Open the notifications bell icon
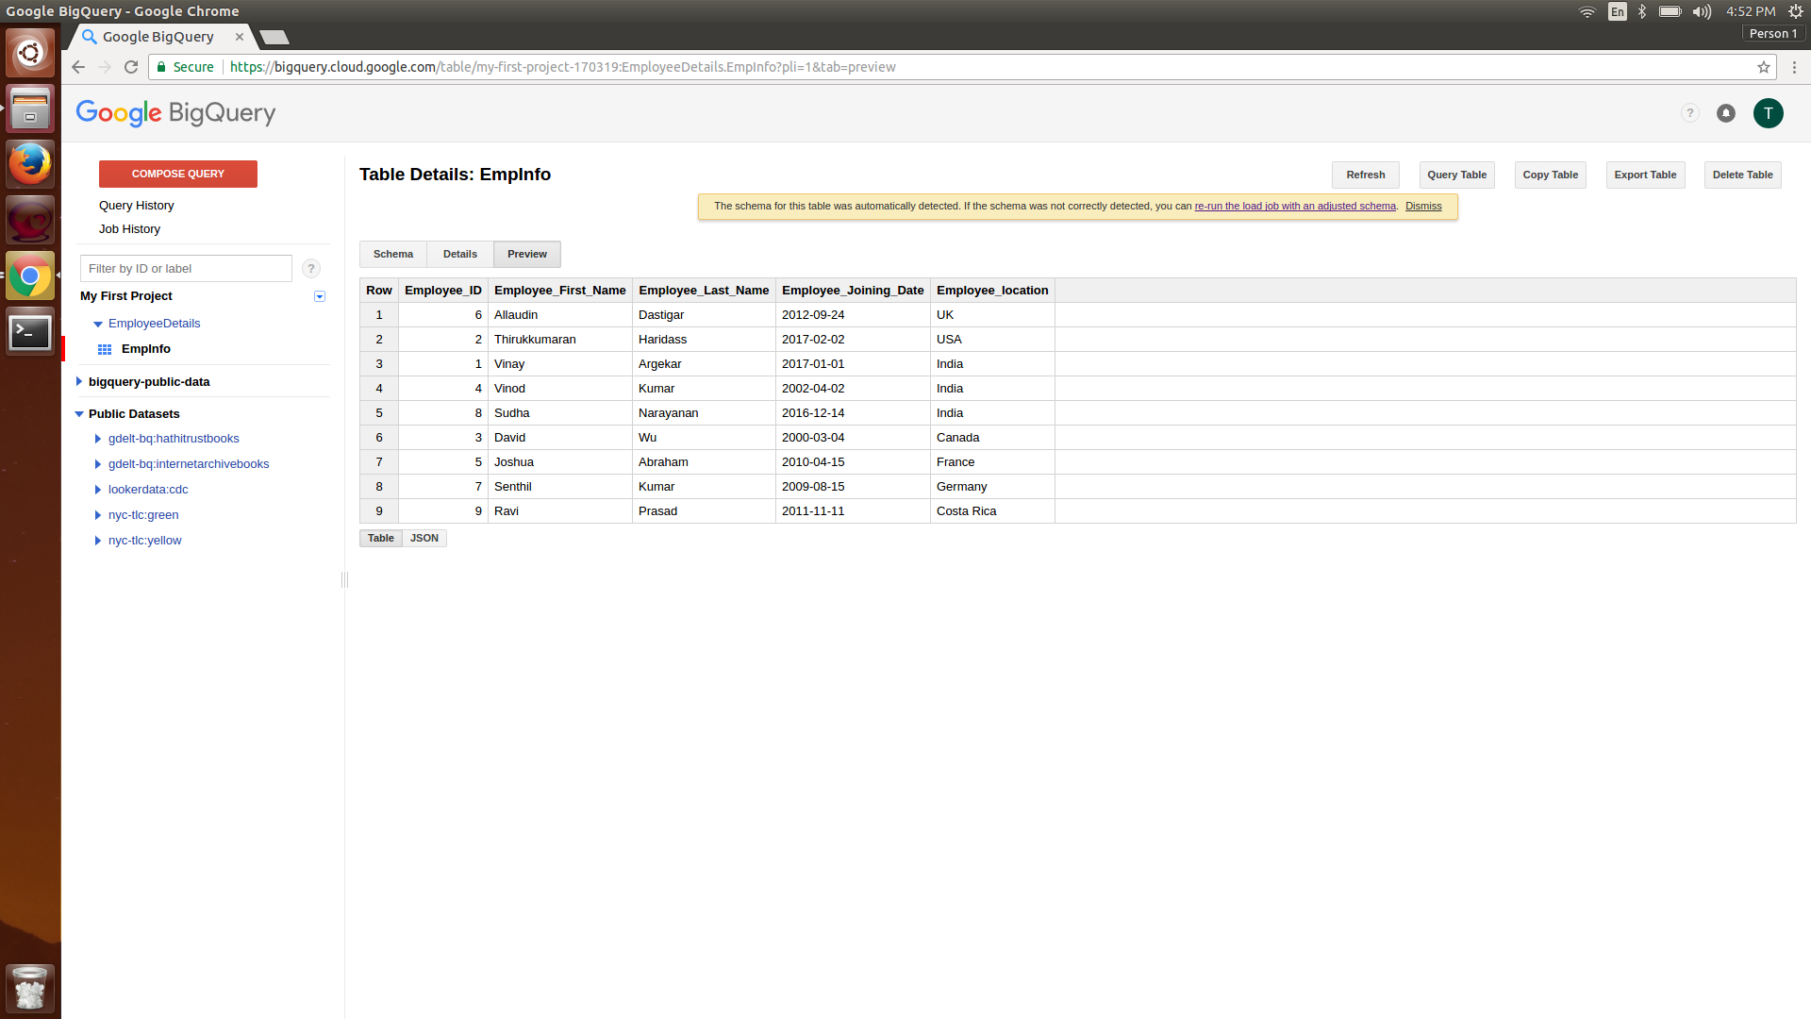Viewport: 1811px width, 1019px height. tap(1726, 113)
